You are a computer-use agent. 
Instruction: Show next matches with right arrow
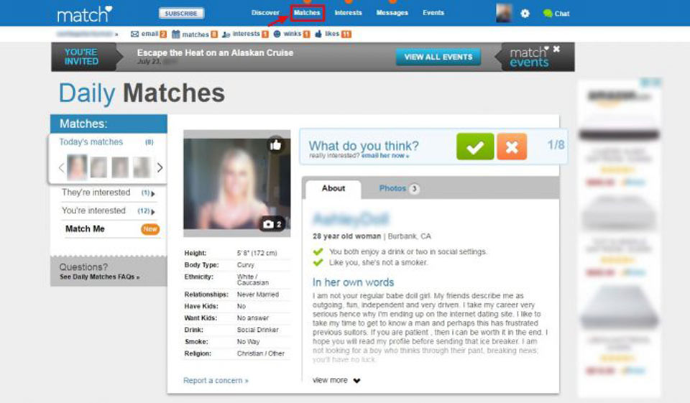(x=160, y=167)
